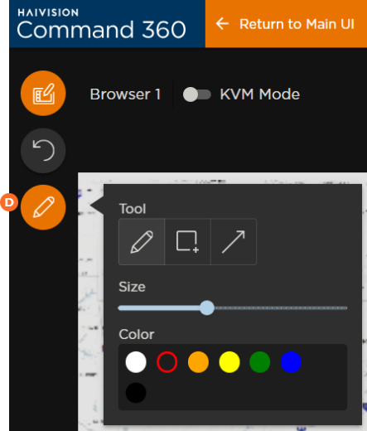The image size is (367, 431).
Task: Select the arrow drawing tool
Action: [234, 242]
